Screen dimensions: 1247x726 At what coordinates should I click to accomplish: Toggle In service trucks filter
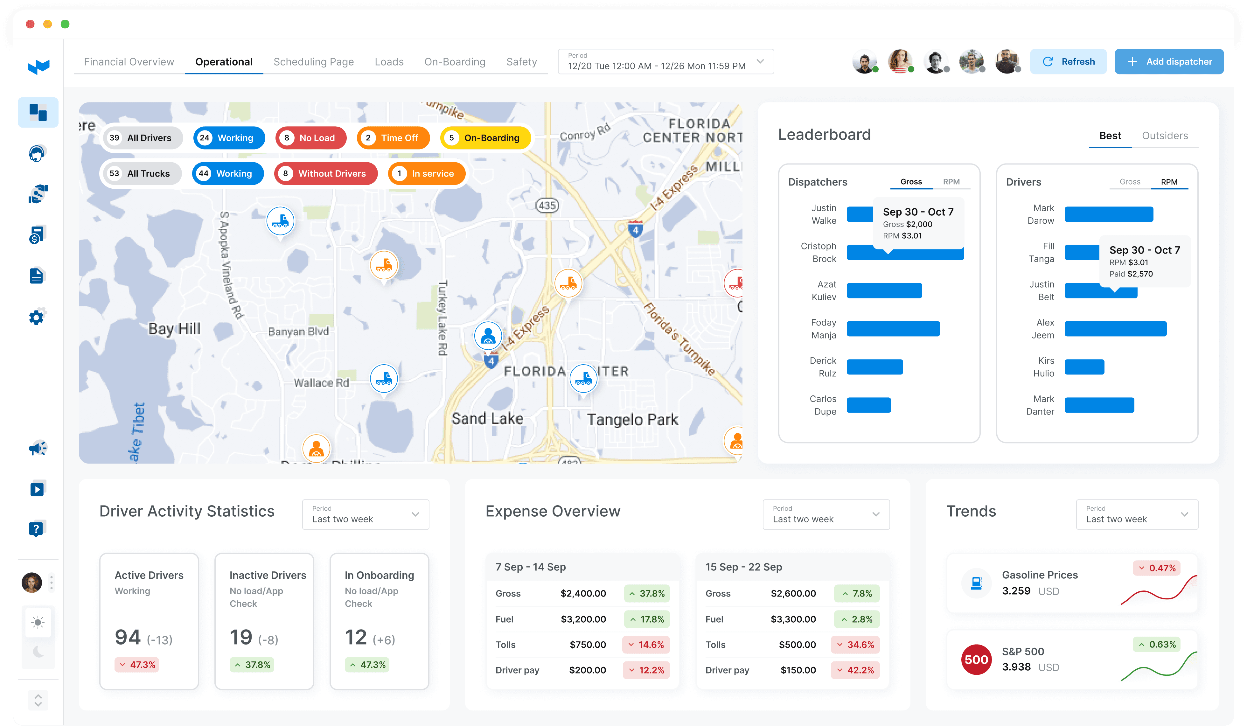[427, 173]
